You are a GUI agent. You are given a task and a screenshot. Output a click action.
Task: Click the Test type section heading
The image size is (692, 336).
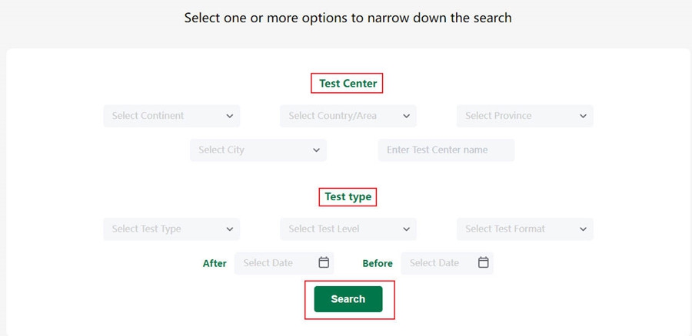[348, 197]
